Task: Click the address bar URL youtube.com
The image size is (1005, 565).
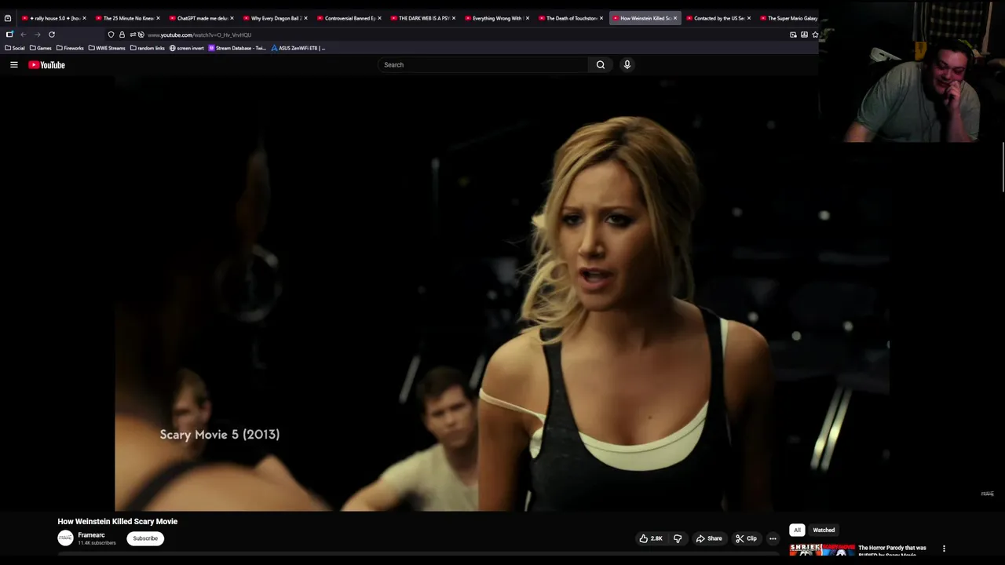Action: pyautogui.click(x=199, y=35)
